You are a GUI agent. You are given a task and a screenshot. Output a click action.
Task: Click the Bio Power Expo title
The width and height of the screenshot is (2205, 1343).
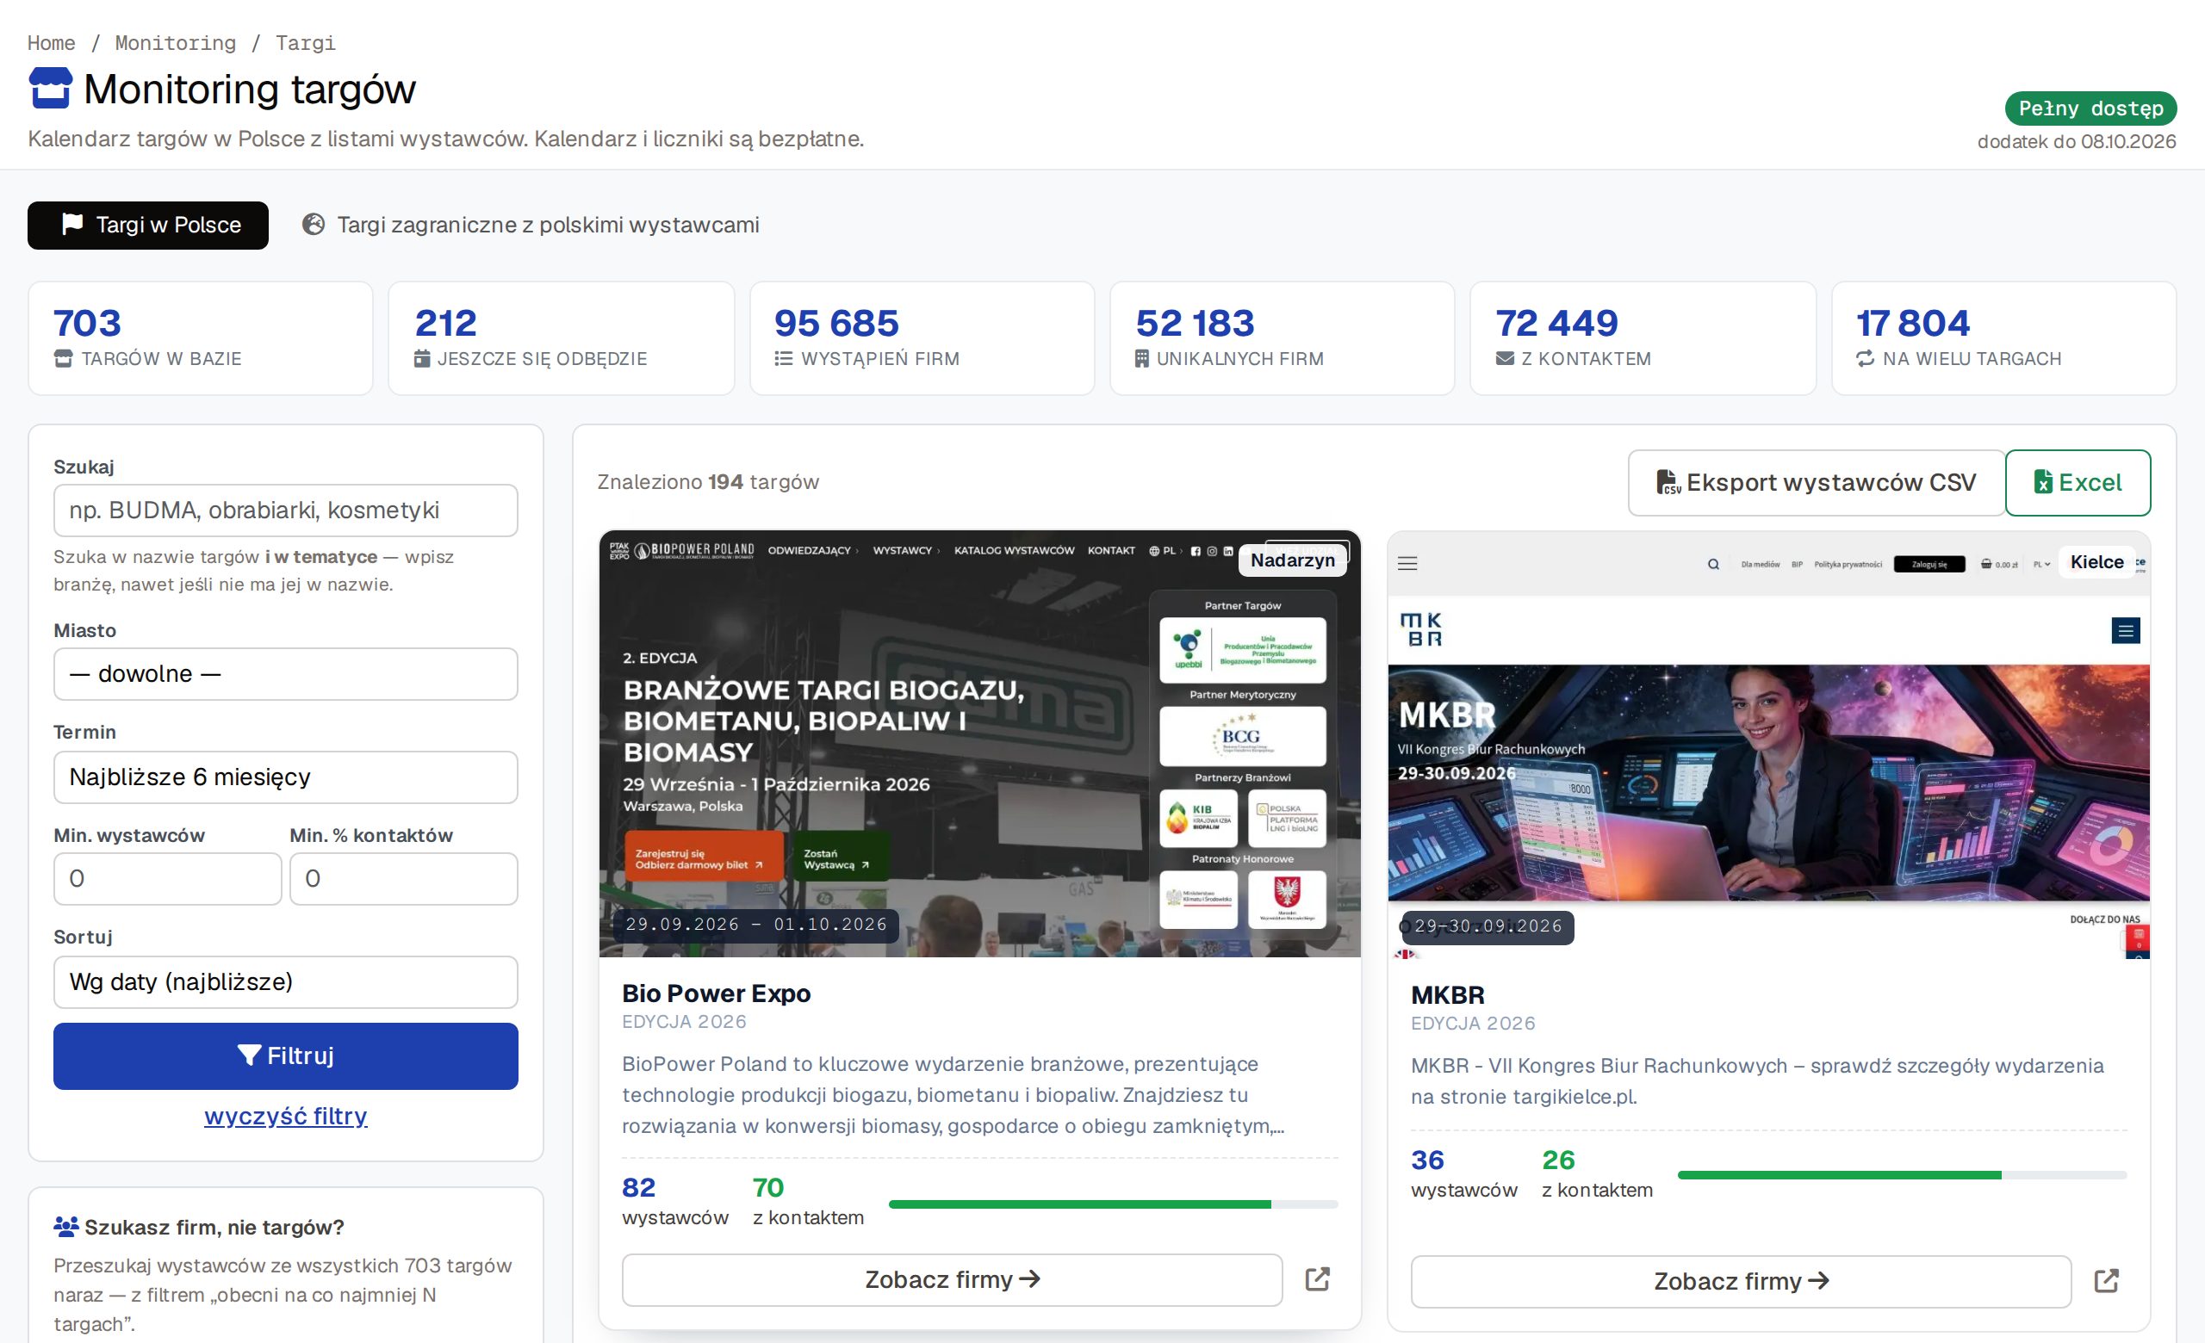pos(716,993)
